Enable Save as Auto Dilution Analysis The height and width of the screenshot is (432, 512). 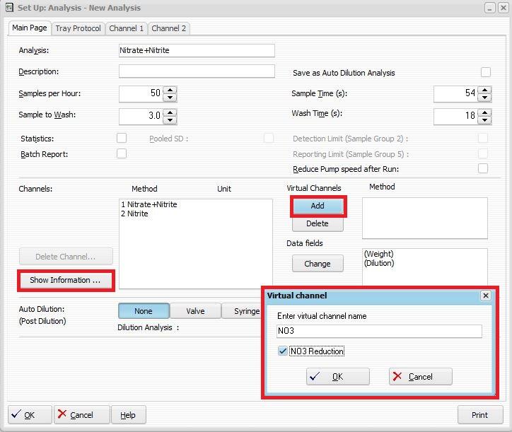coord(485,72)
